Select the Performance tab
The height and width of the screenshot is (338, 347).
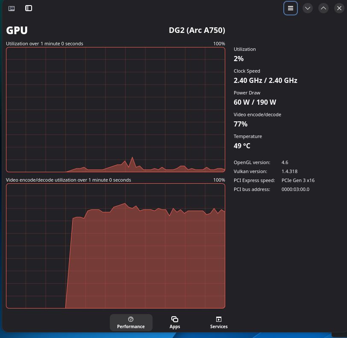131,322
